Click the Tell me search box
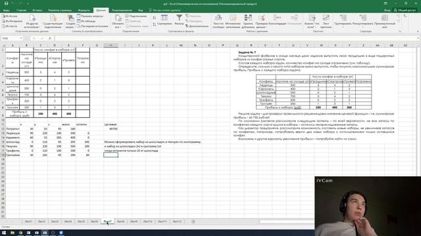Image resolution: width=421 pixels, height=236 pixels. tap(165, 10)
